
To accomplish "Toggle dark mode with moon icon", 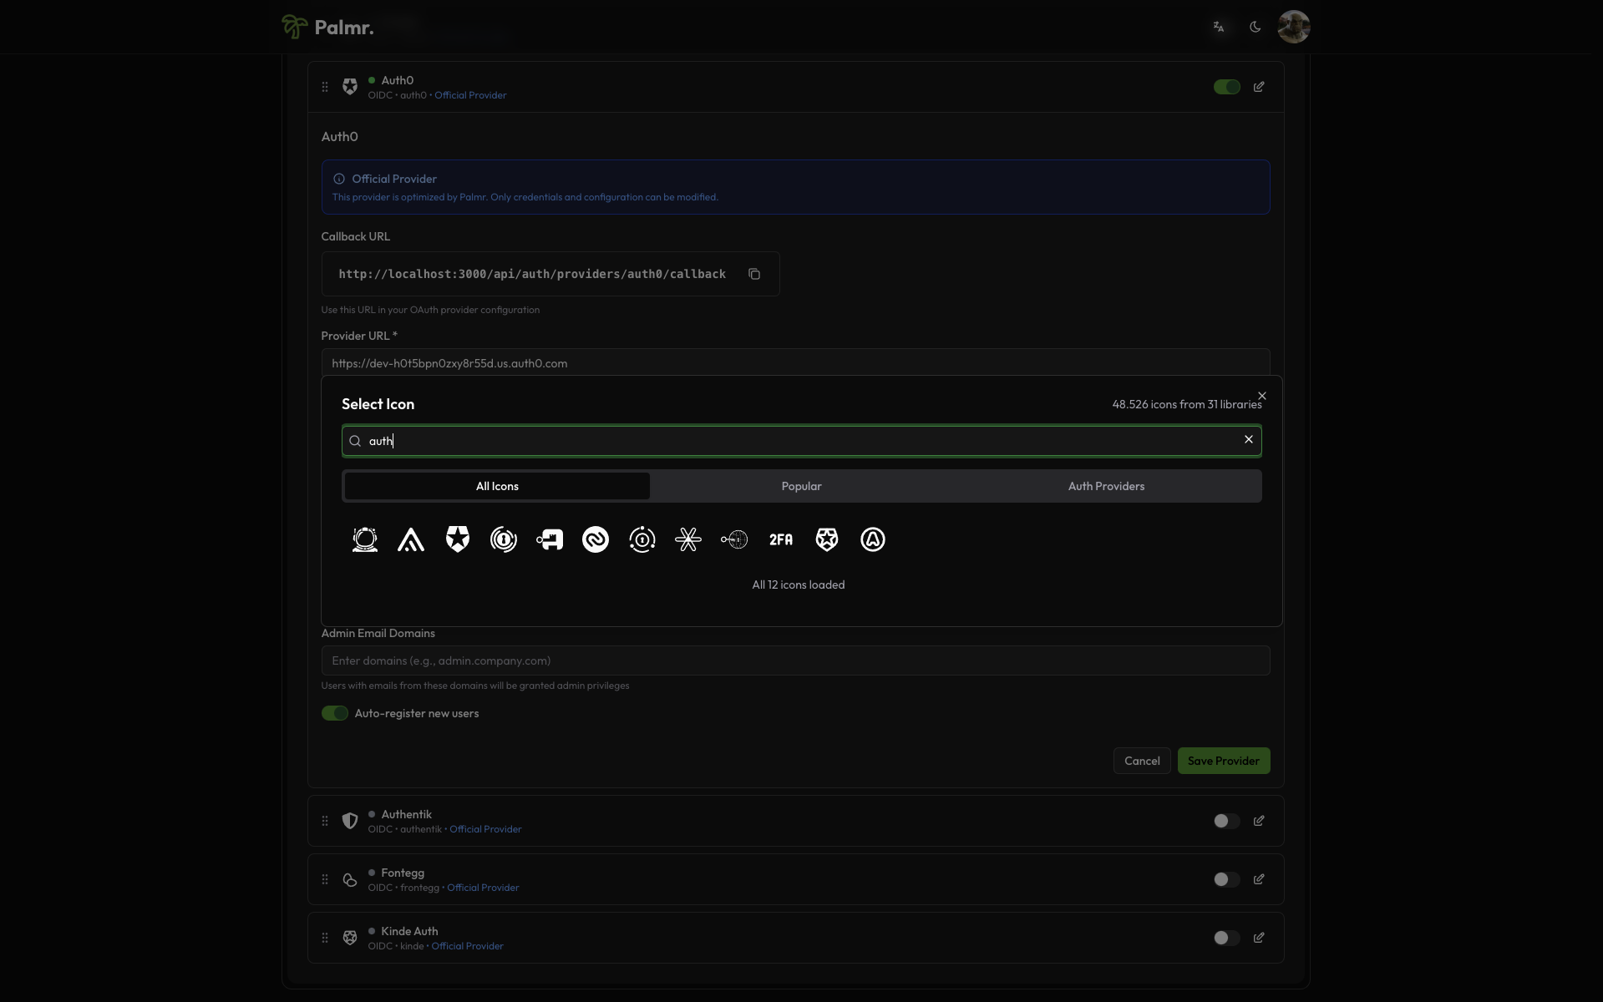I will click(1256, 27).
